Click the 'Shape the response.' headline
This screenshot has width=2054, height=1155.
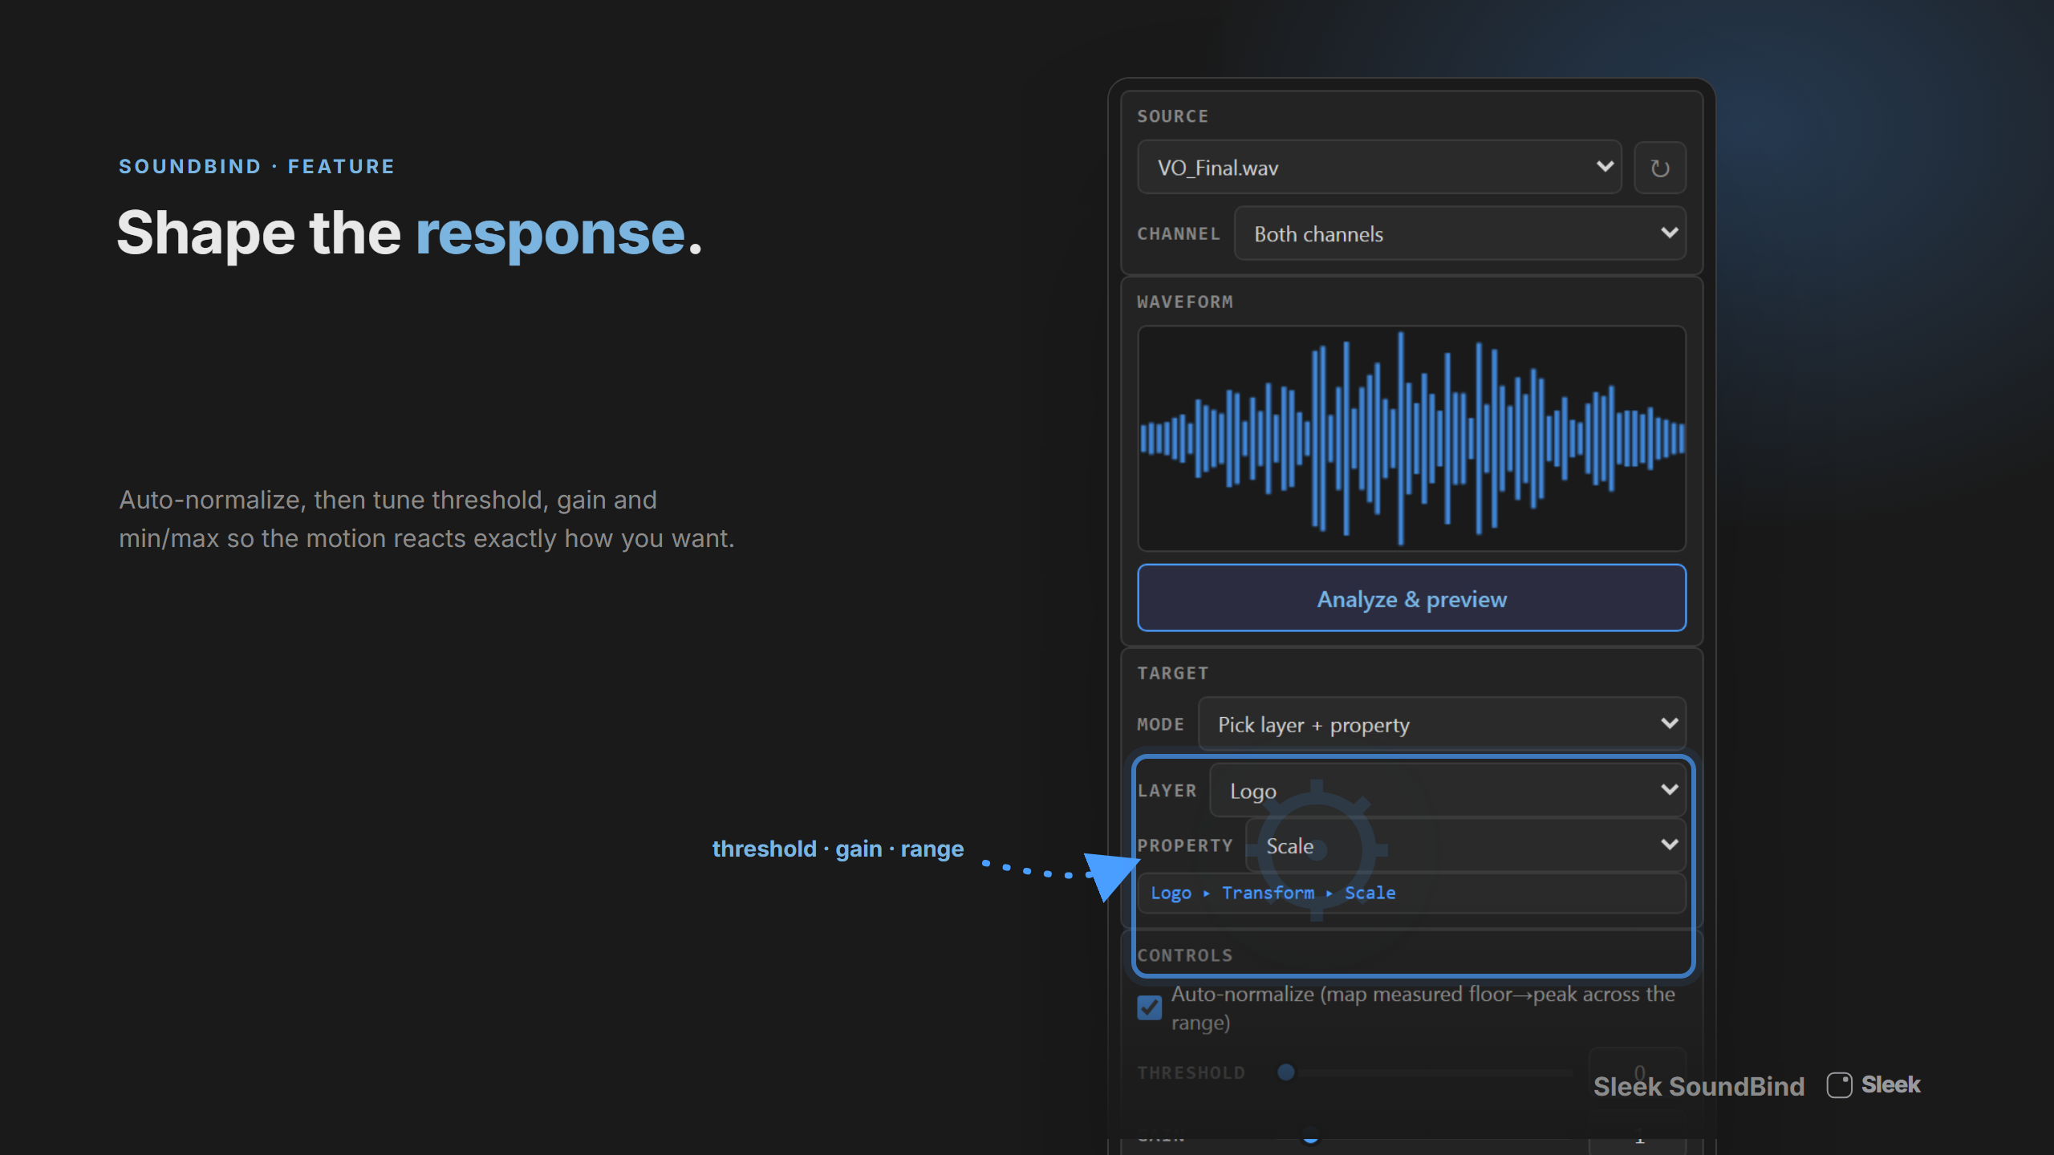click(x=409, y=233)
